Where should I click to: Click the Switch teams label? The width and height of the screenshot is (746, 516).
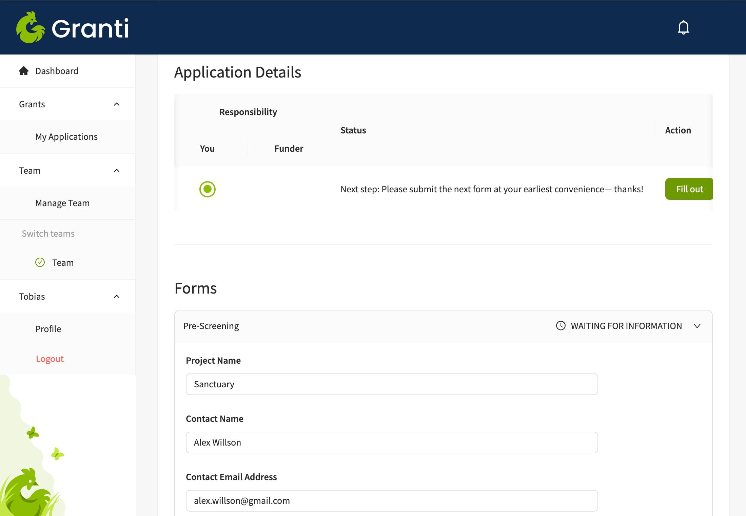[x=48, y=234]
